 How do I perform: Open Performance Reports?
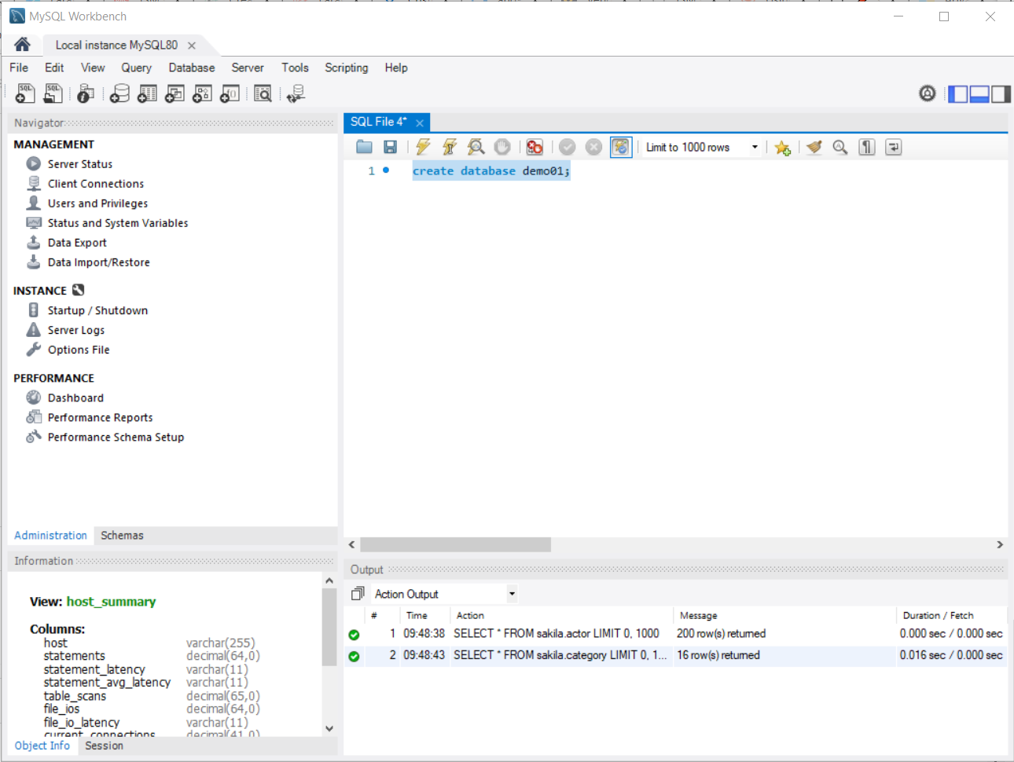click(x=100, y=418)
